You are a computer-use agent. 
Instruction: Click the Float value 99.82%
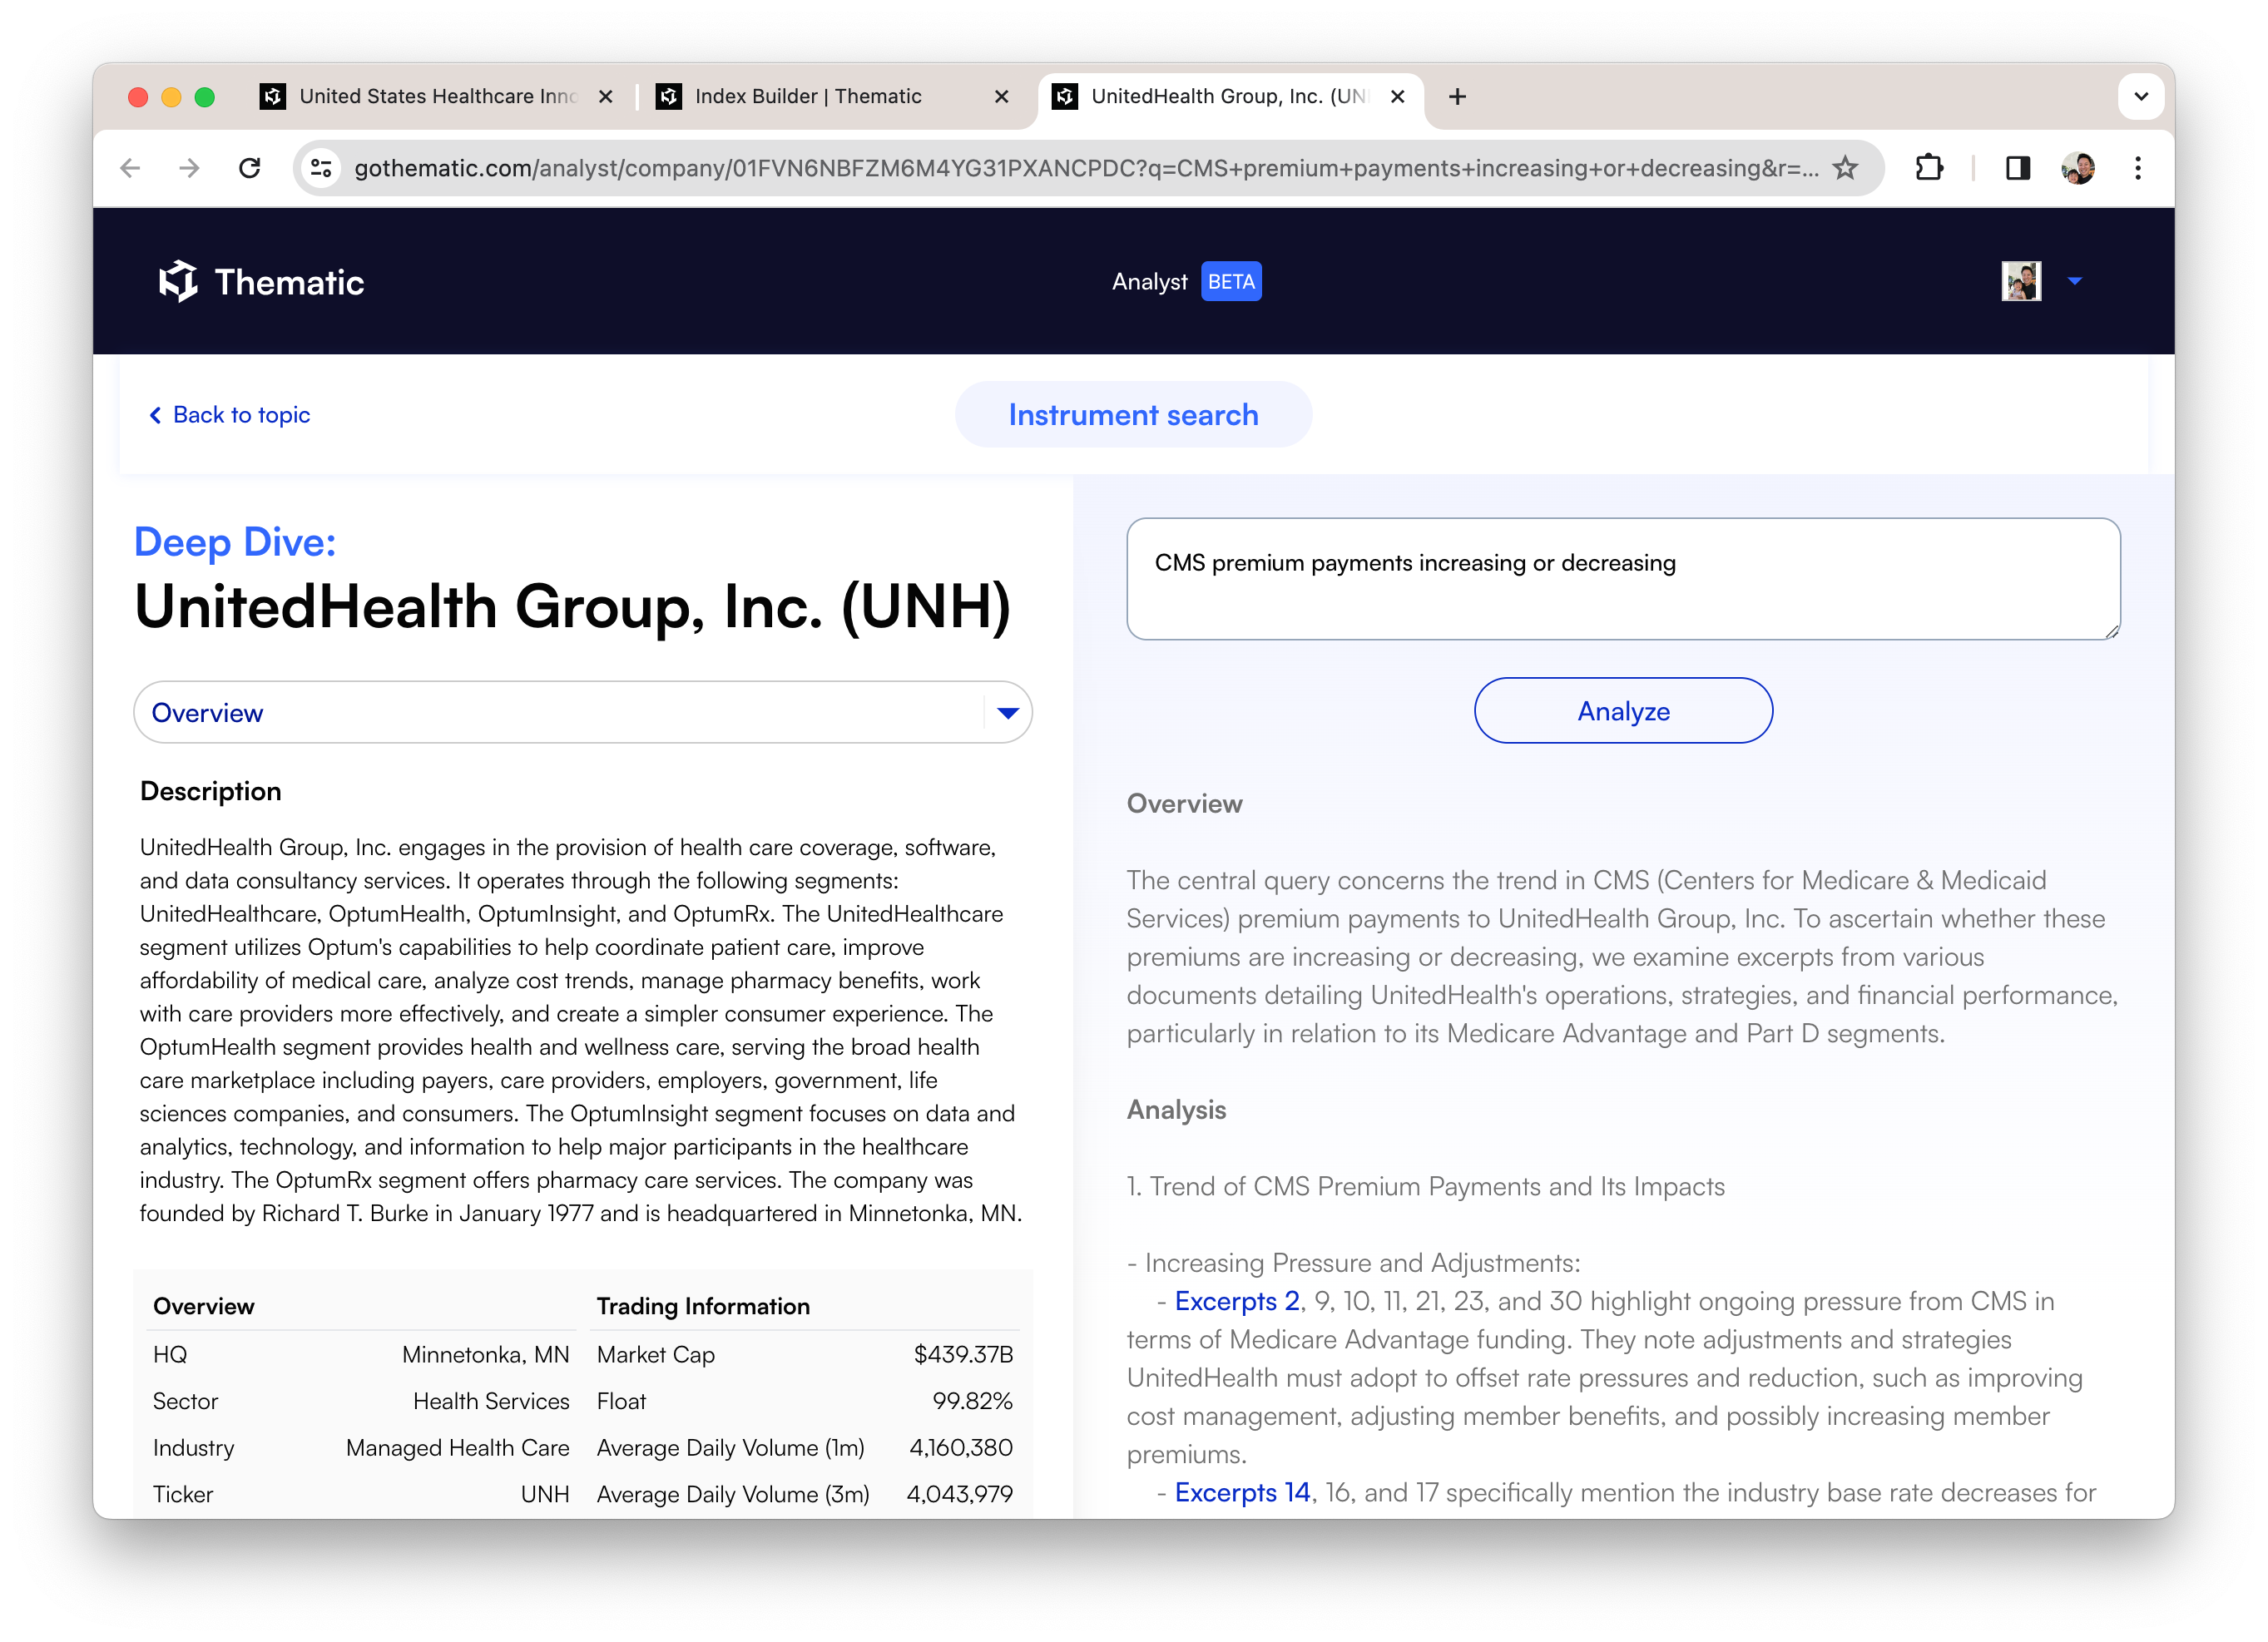click(972, 1401)
